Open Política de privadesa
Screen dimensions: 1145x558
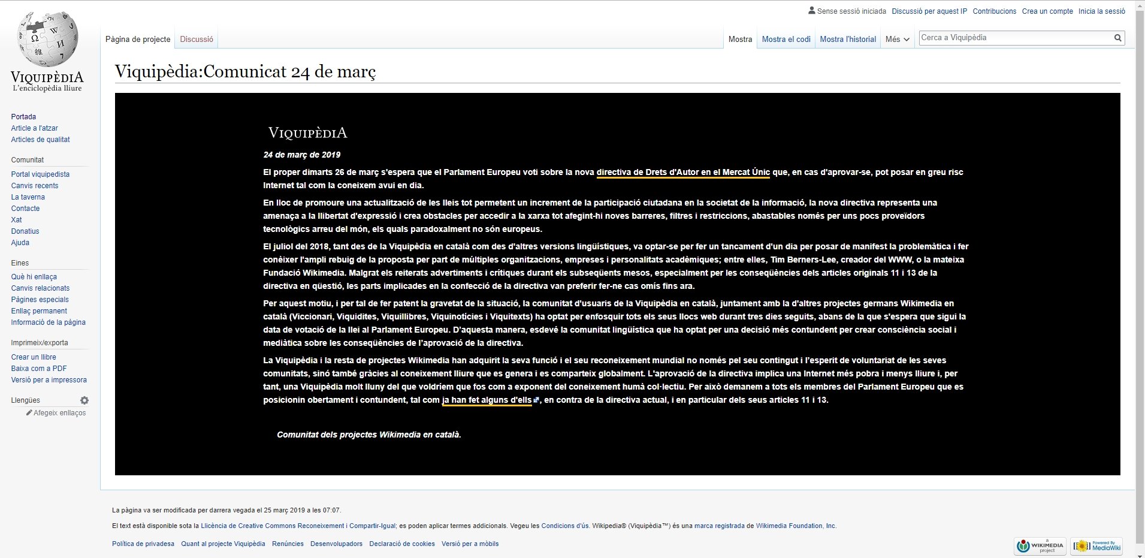click(143, 544)
